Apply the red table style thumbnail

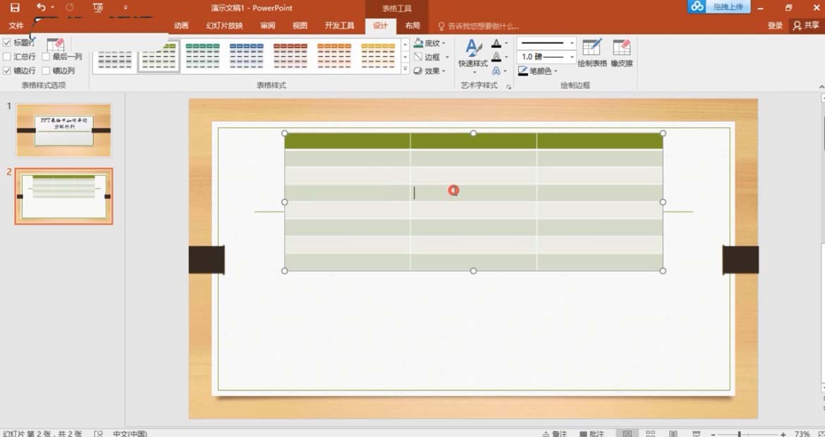click(x=290, y=55)
